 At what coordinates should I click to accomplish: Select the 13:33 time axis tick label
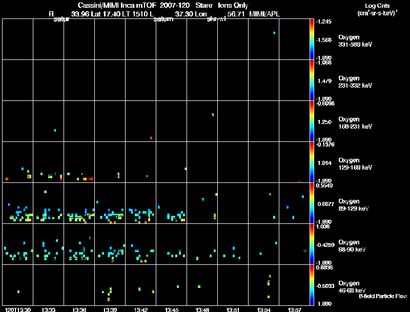coord(49,309)
